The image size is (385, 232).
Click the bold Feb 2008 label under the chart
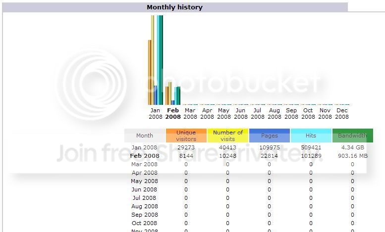[x=173, y=114]
